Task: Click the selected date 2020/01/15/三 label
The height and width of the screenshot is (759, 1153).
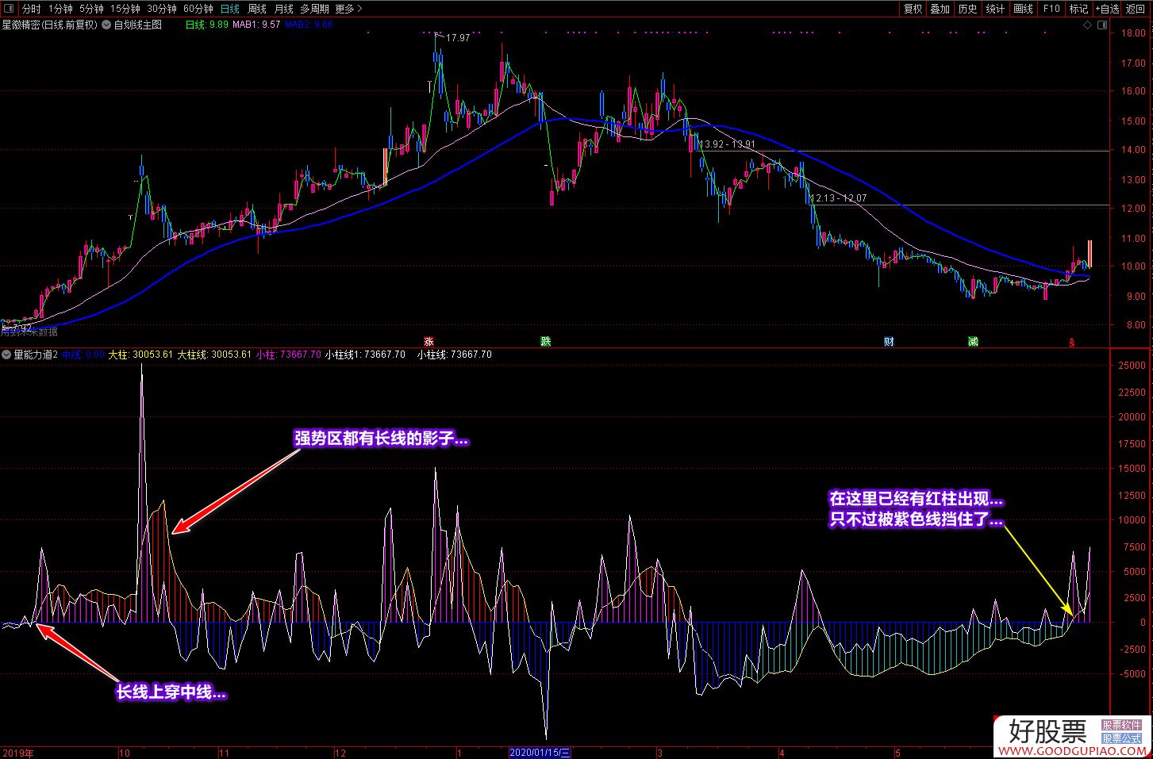Action: point(540,753)
